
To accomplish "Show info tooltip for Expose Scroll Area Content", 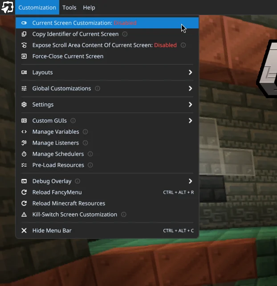I will [x=183, y=45].
